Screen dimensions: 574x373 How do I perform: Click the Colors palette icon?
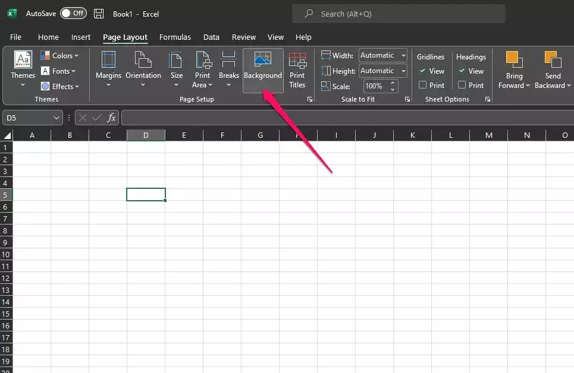tap(45, 56)
